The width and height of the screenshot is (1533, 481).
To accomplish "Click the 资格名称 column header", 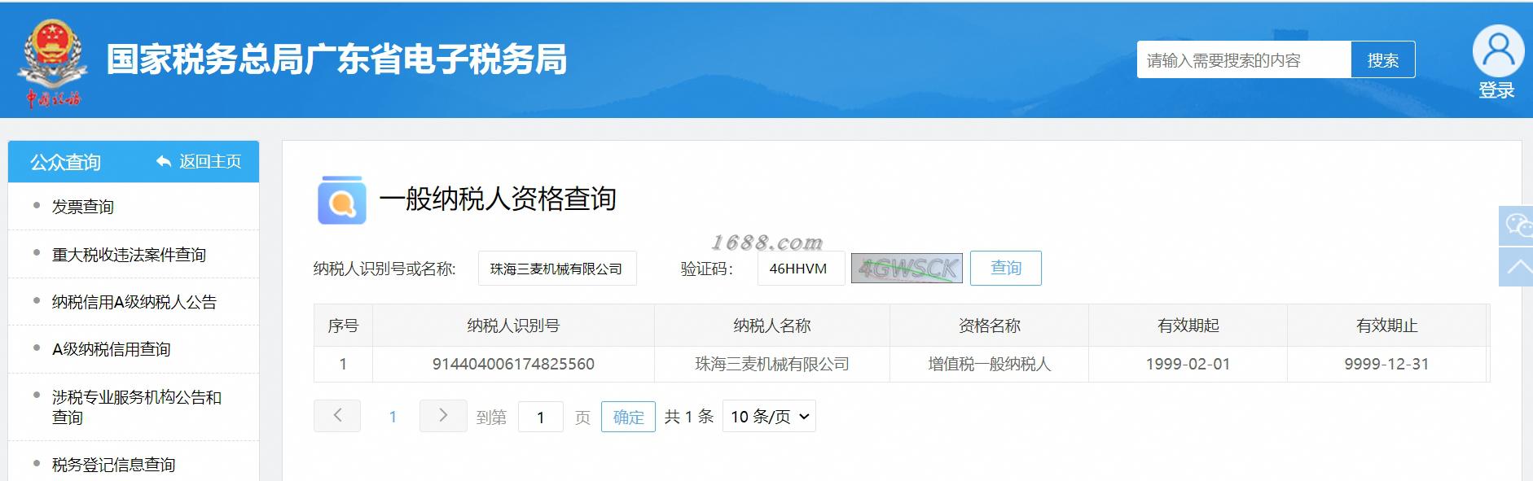I will point(989,326).
